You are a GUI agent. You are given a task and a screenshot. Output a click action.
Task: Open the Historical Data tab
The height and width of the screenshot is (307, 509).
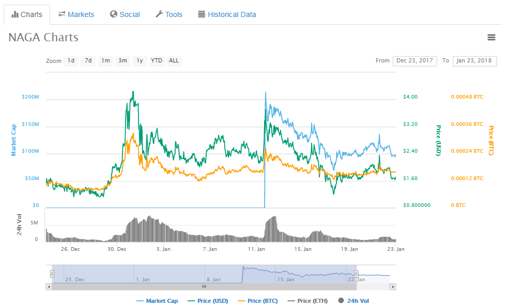(x=227, y=14)
